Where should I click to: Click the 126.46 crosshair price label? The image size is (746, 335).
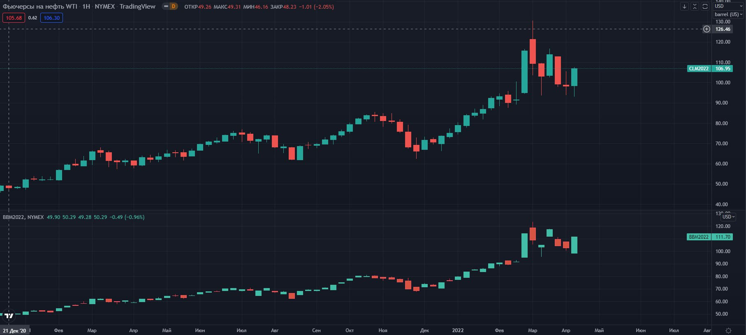pyautogui.click(x=723, y=29)
